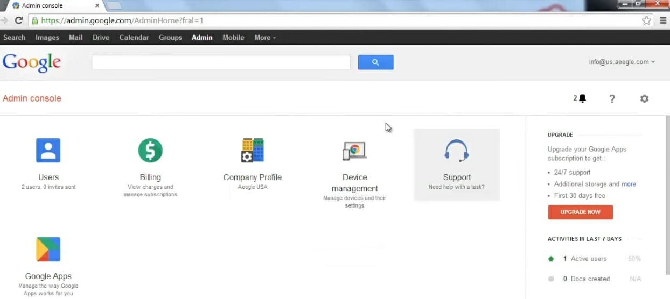Open Mail from the top bar
This screenshot has width=670, height=299.
(x=76, y=38)
